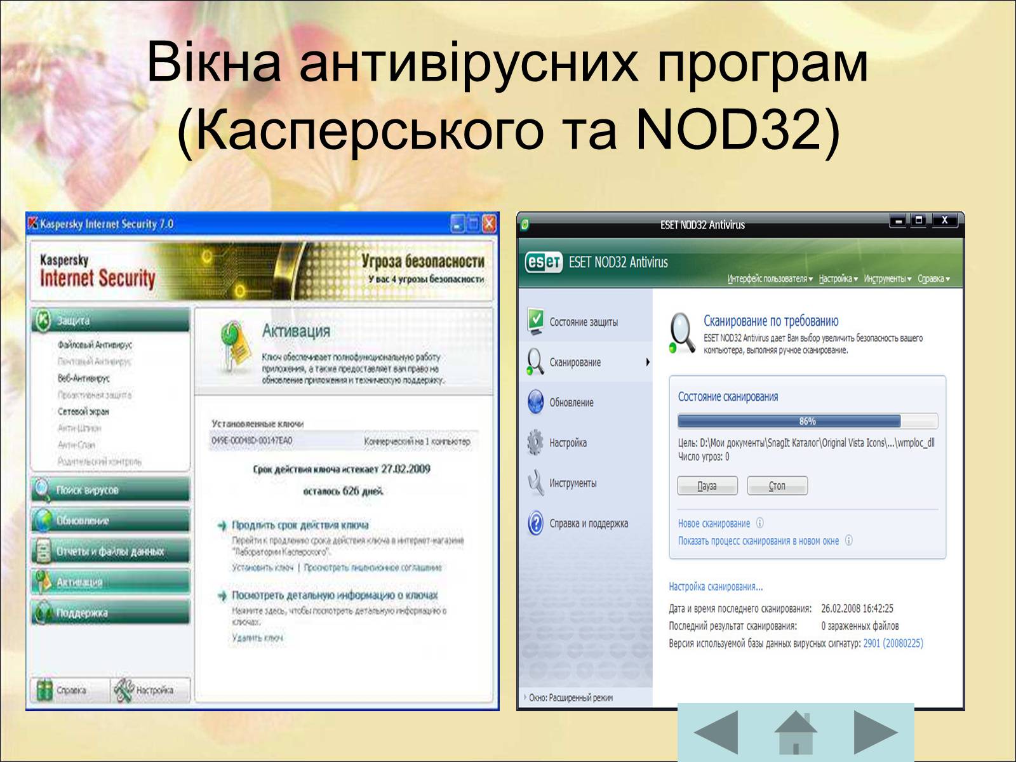The image size is (1016, 762).
Task: Click ESET Настройка gear icon
Action: 535,442
